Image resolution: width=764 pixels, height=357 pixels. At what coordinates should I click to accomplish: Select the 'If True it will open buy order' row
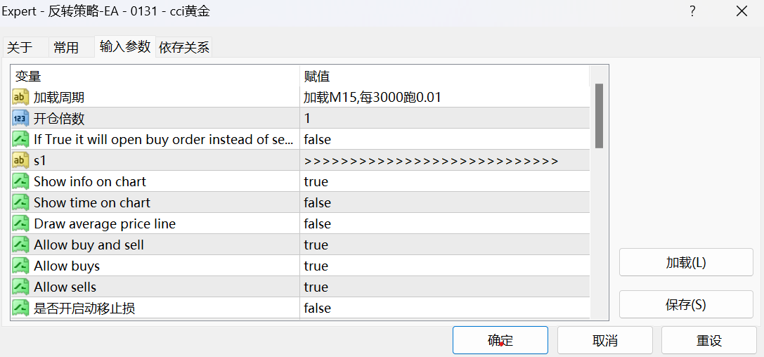[300, 139]
